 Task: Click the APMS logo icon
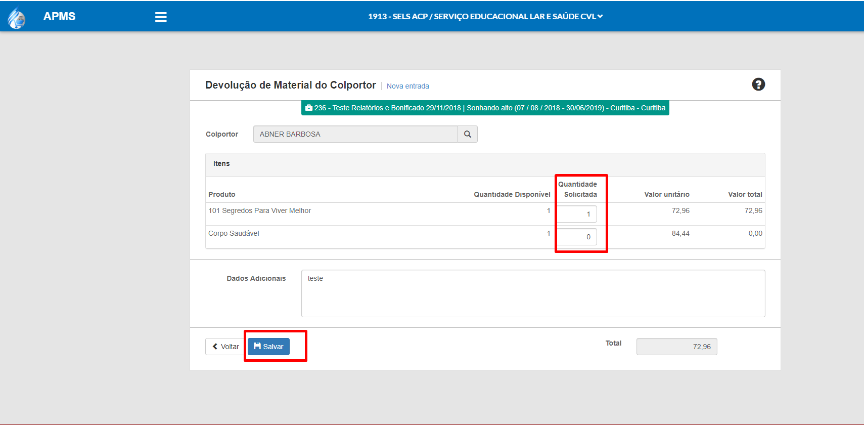click(17, 18)
